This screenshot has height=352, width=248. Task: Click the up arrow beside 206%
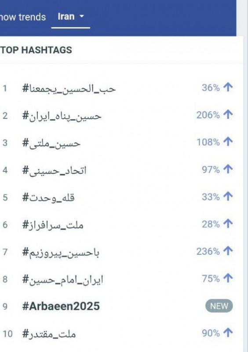coord(228,115)
